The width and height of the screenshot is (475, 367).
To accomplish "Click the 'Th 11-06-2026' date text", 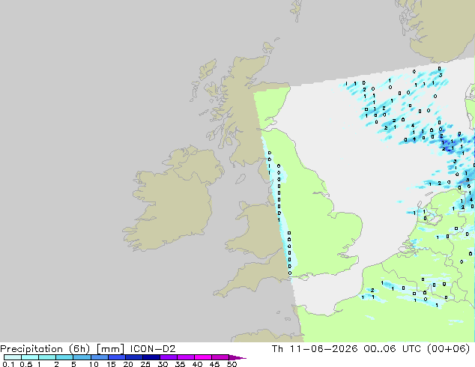I will coord(315,349).
